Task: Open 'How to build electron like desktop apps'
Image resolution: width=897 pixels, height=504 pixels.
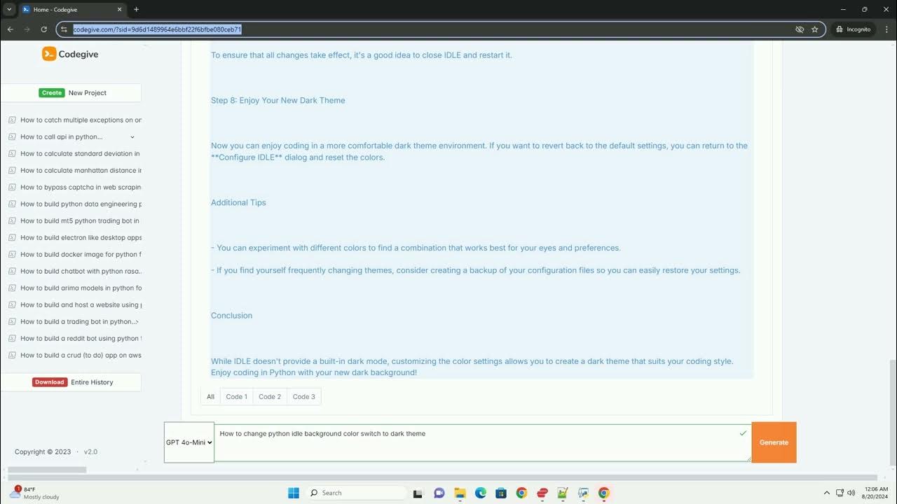Action: 81,237
